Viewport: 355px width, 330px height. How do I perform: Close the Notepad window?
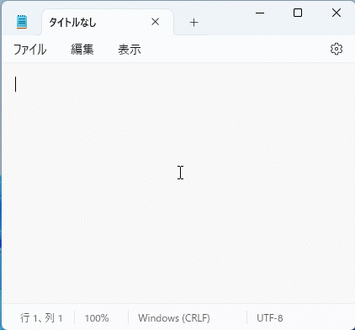tap(336, 13)
